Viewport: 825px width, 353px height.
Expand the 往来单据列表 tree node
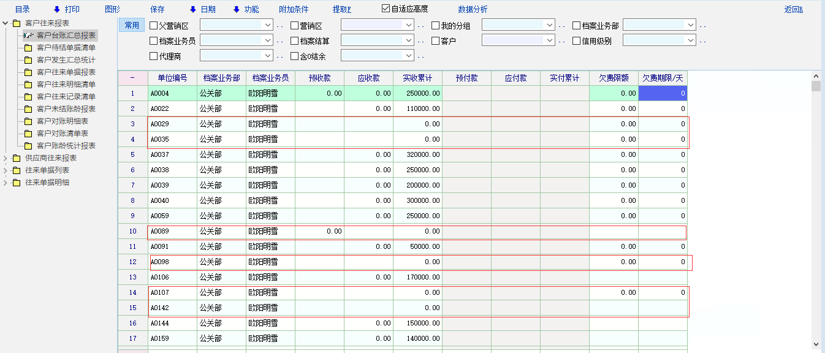[6, 170]
